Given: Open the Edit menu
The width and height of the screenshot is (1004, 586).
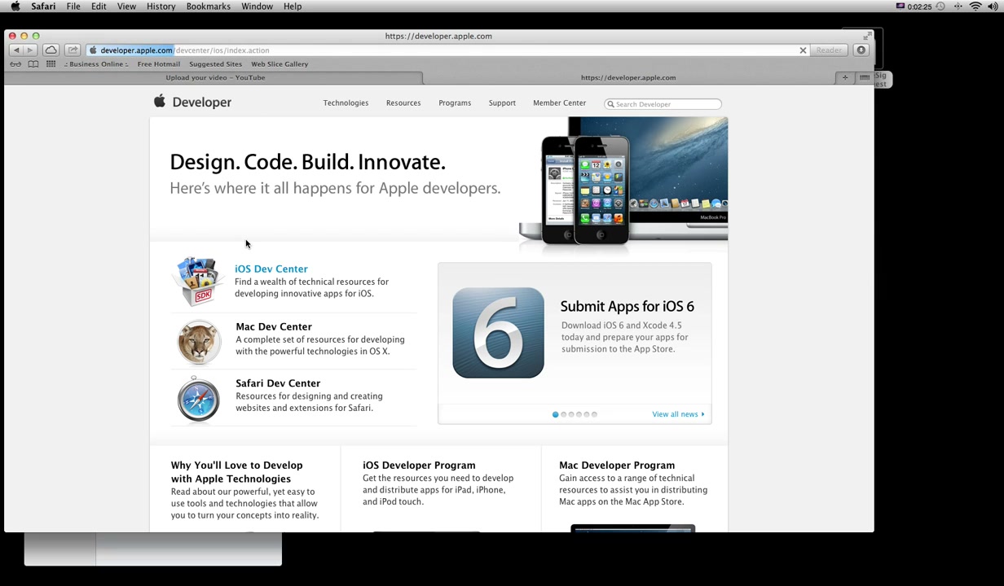Looking at the screenshot, I should [99, 7].
